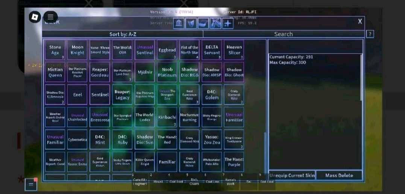
Task: Open the chest box icon tab
Action: point(203,24)
